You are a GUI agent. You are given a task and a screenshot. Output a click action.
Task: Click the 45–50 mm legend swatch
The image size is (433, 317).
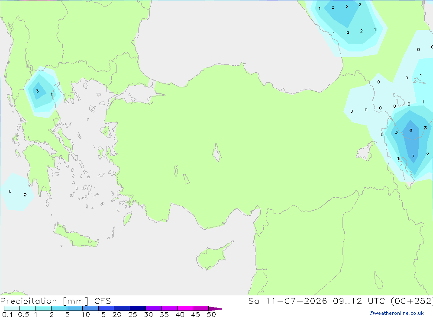point(200,308)
